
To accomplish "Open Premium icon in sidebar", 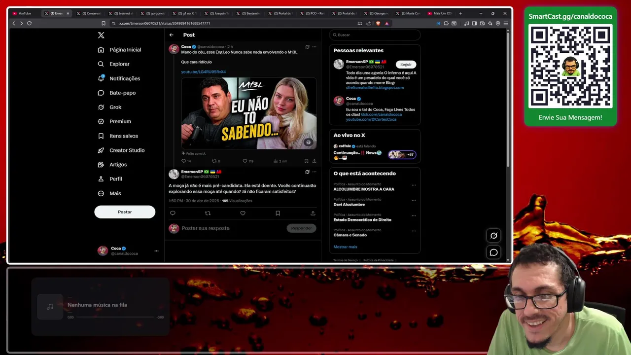I will (x=101, y=121).
